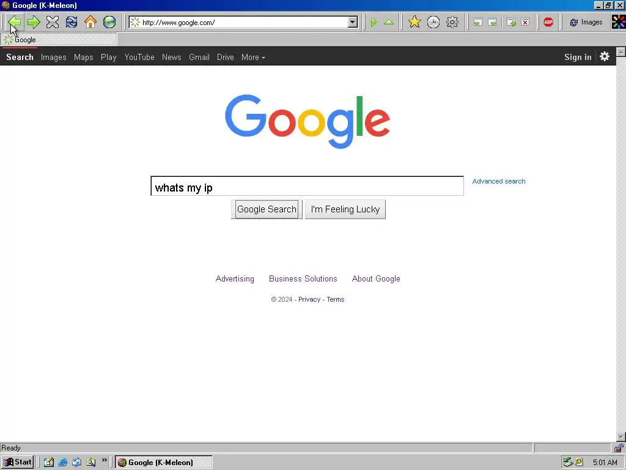Go forward with the green right arrow
The width and height of the screenshot is (626, 470).
click(34, 22)
